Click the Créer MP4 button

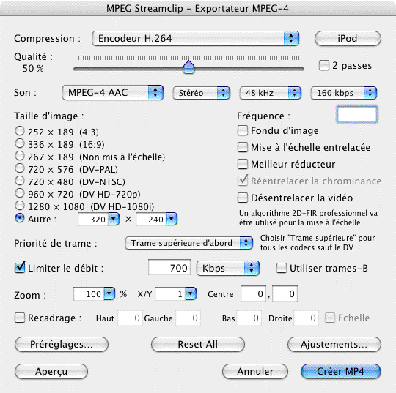tap(341, 372)
